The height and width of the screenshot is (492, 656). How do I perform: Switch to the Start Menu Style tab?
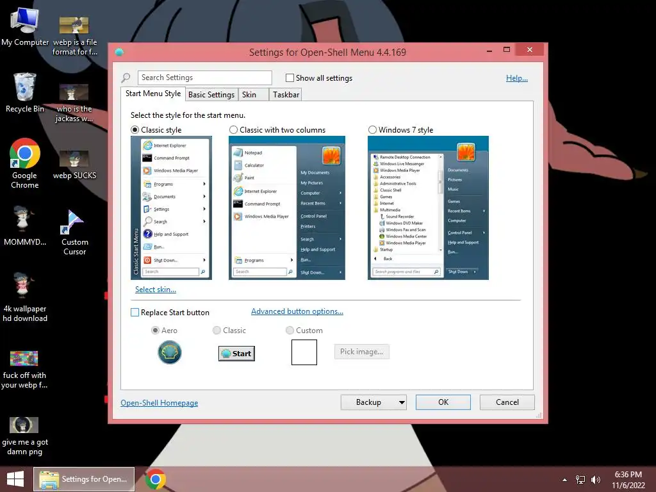point(153,94)
